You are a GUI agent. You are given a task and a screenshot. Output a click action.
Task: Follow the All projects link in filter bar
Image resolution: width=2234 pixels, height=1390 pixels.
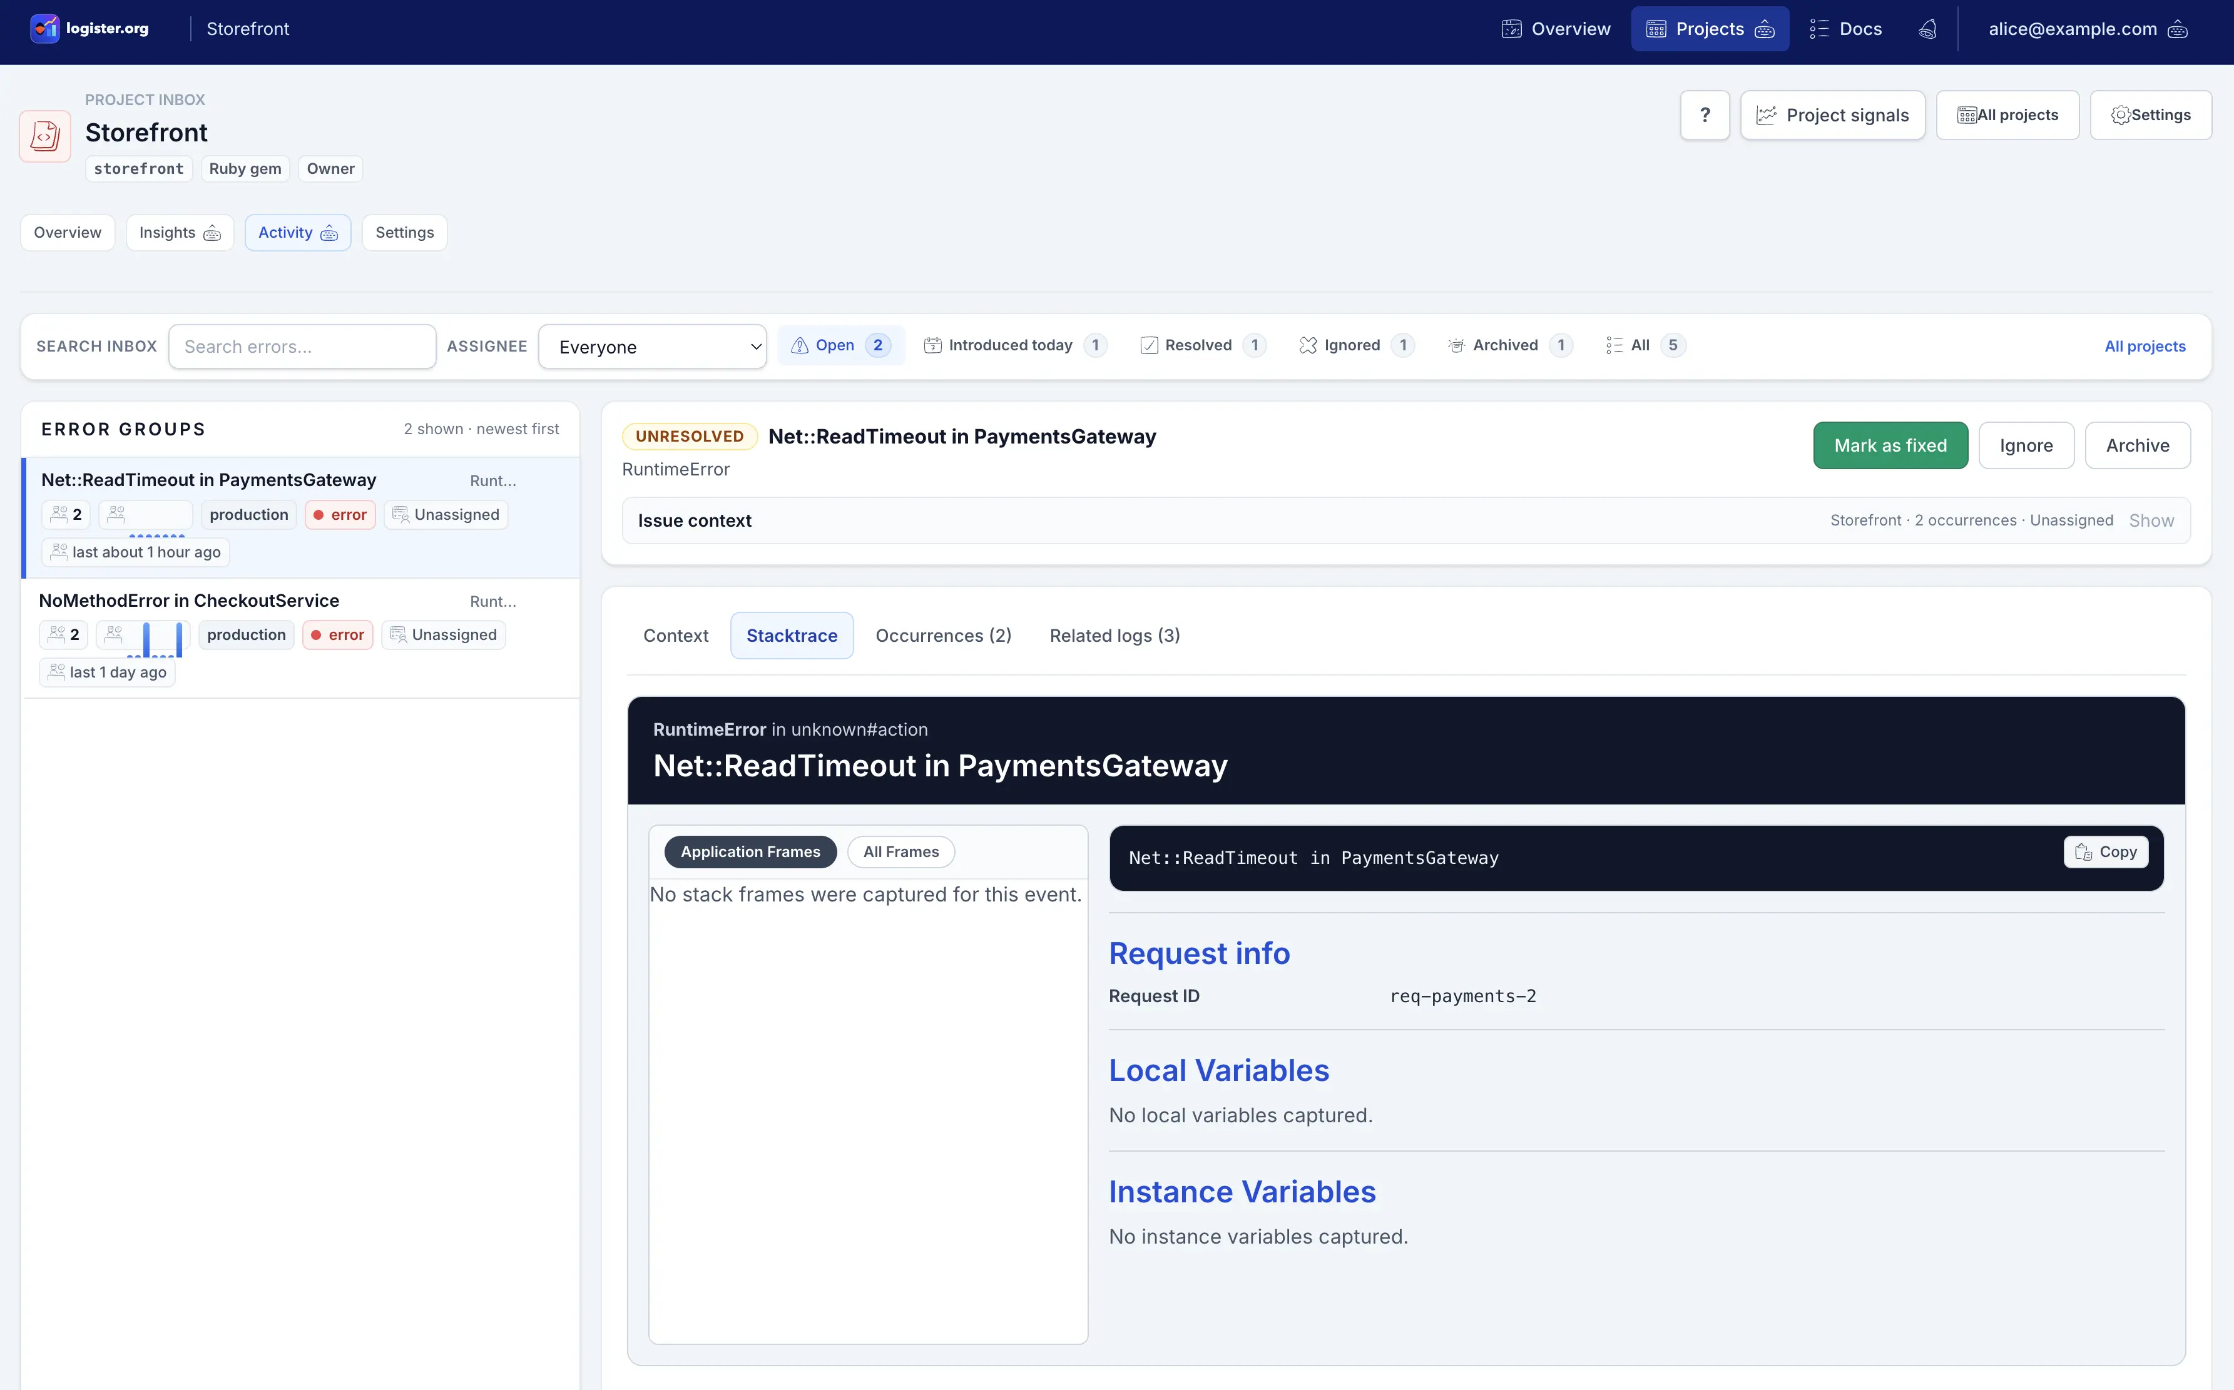point(2145,346)
